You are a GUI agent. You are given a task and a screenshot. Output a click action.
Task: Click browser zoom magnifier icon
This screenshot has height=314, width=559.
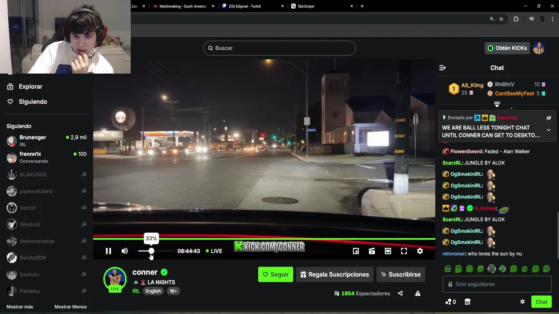tap(492, 19)
